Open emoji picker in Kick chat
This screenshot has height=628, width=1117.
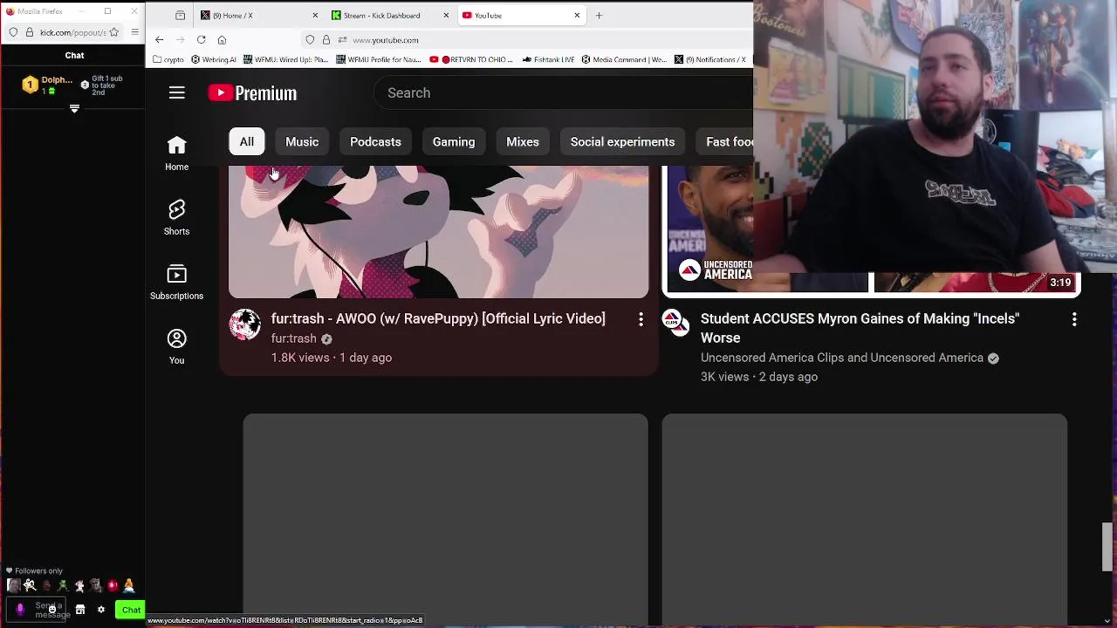point(52,609)
